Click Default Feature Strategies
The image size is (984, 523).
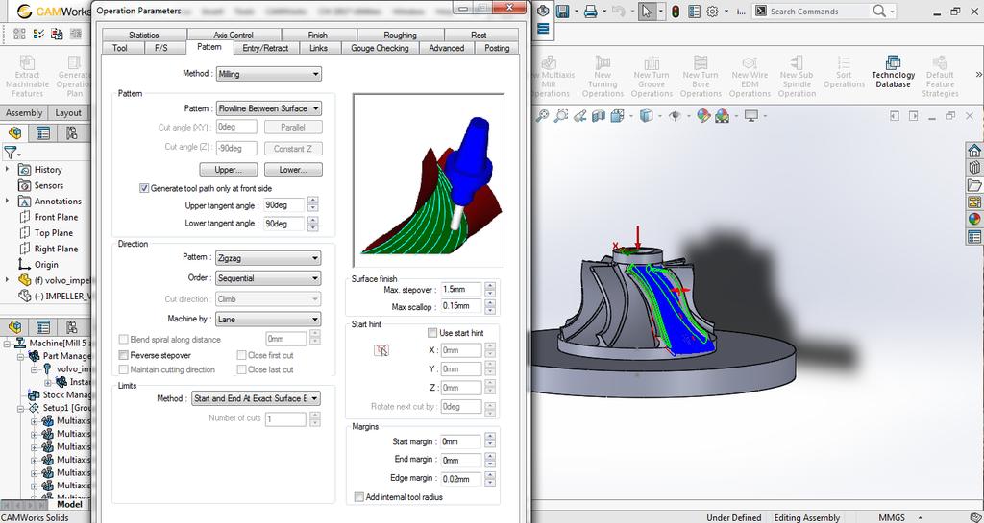pos(940,75)
